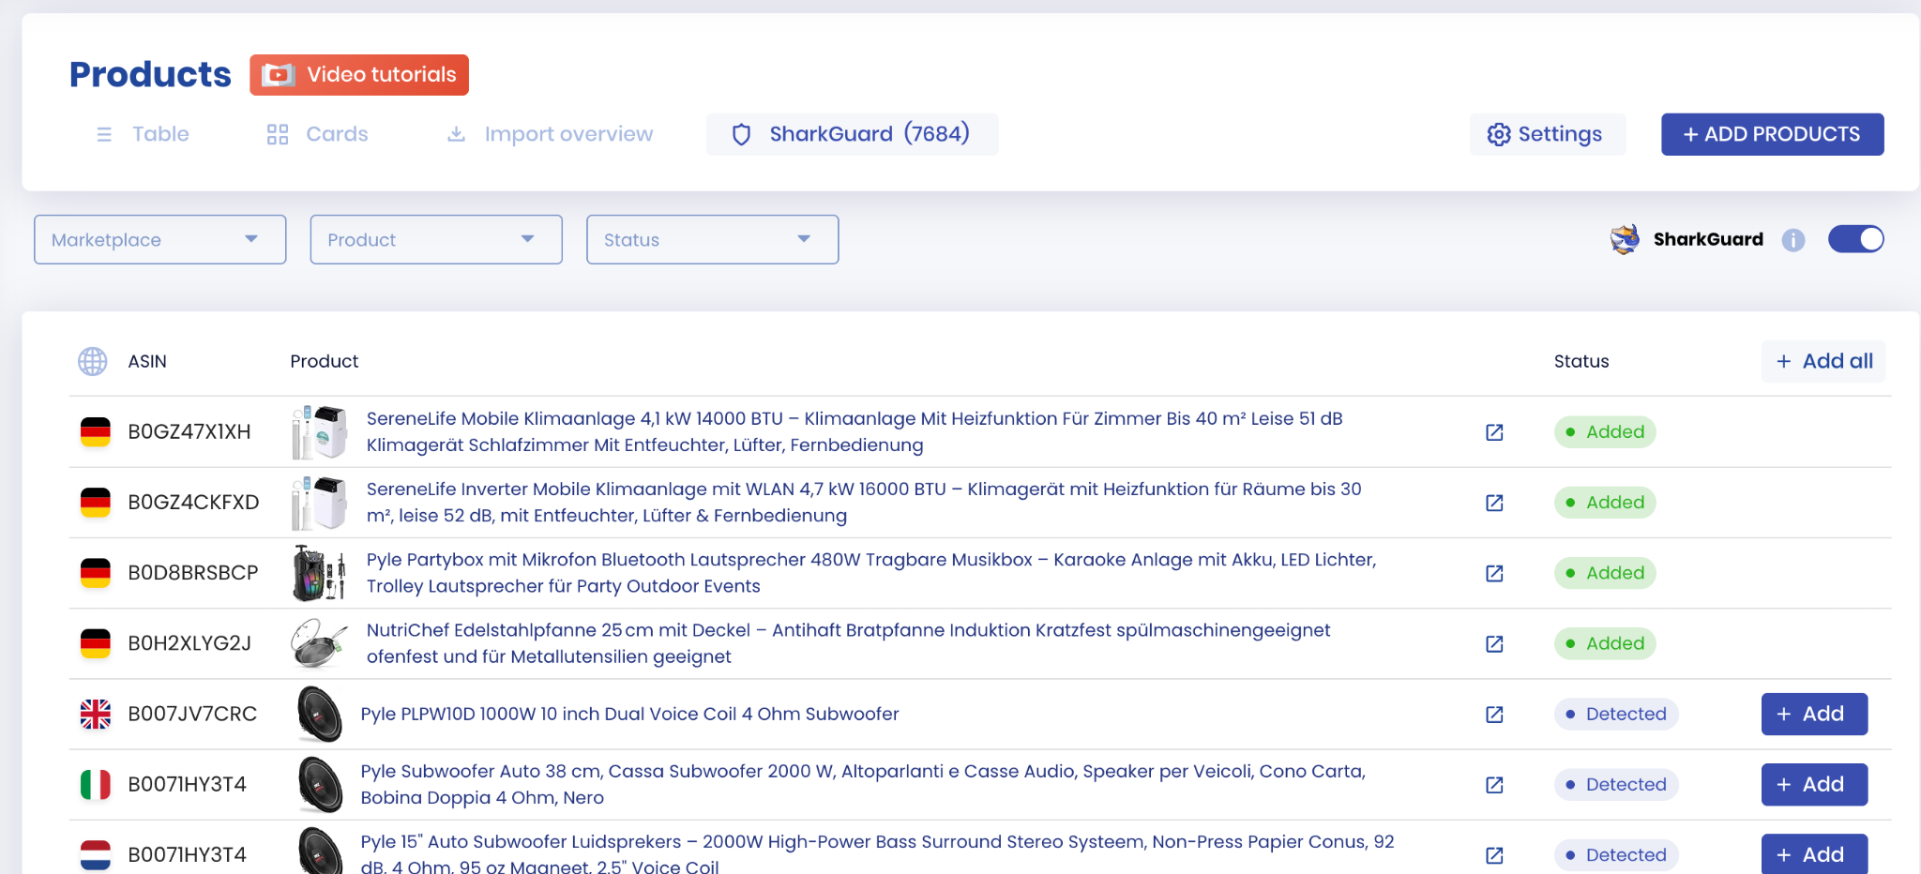Click the German flag for B0D8BRSBCP
Viewport: 1921px width, 874px height.
click(96, 573)
